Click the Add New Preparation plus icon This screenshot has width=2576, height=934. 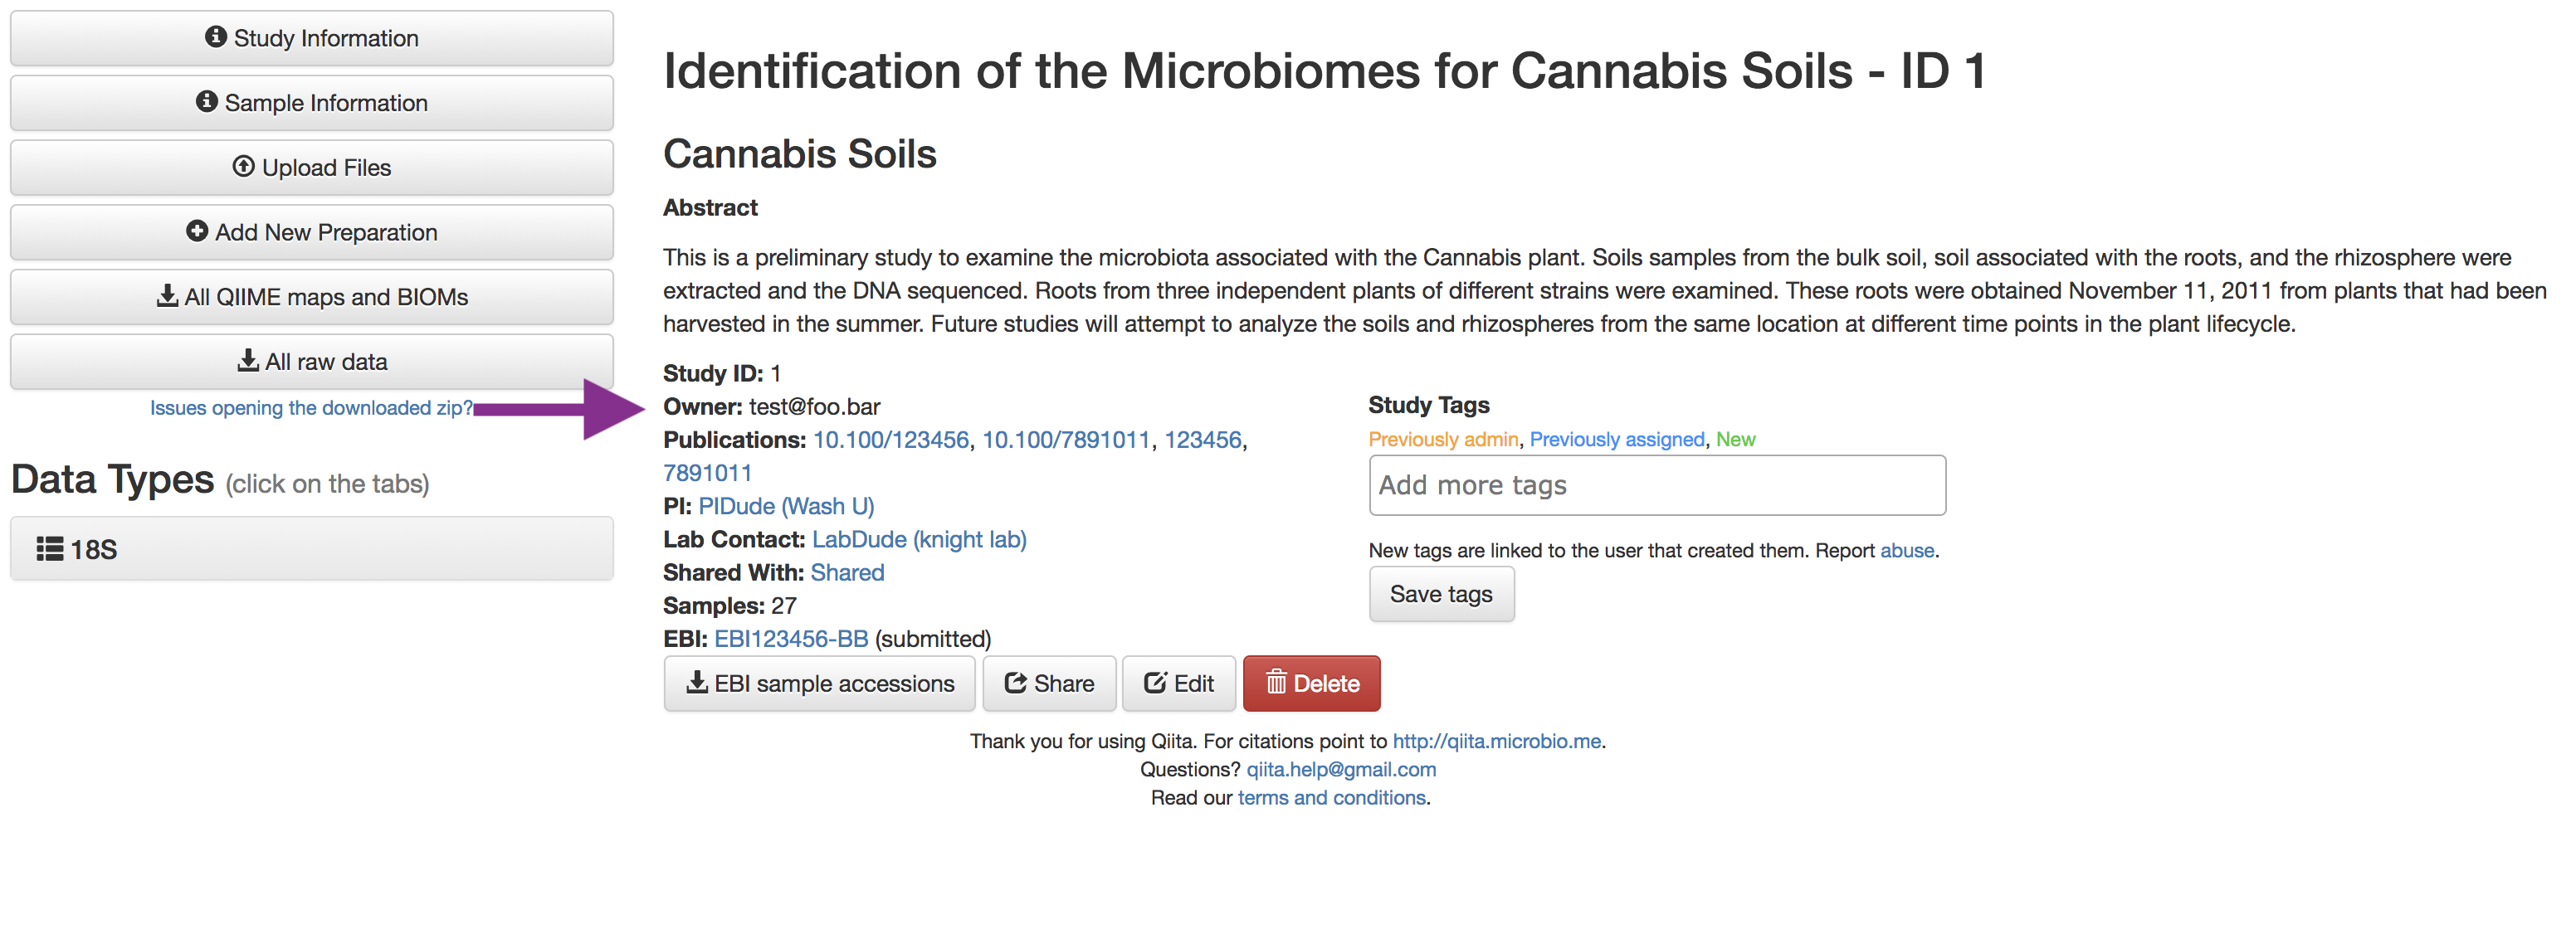click(197, 231)
